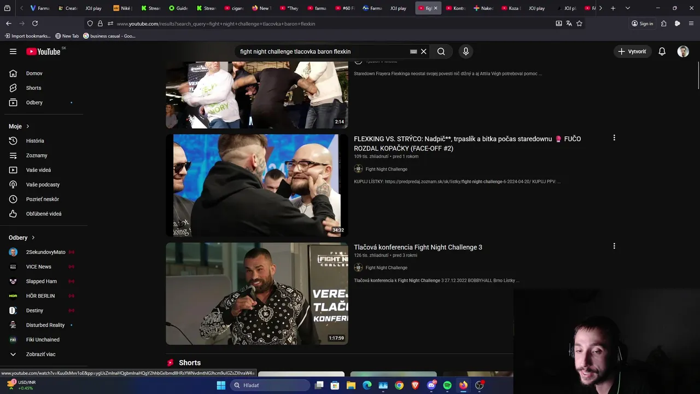Screen dimensions: 700x394
Task: Open the on-screen keyboard icon in search box
Action: click(x=413, y=51)
